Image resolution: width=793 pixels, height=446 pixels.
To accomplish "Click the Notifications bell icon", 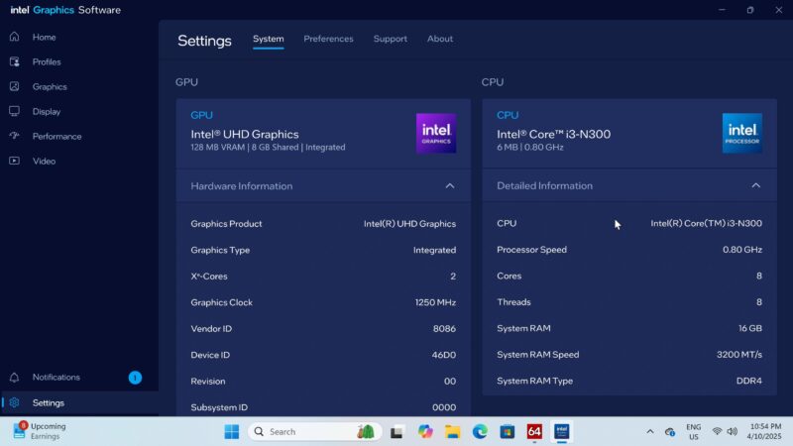I will click(14, 378).
